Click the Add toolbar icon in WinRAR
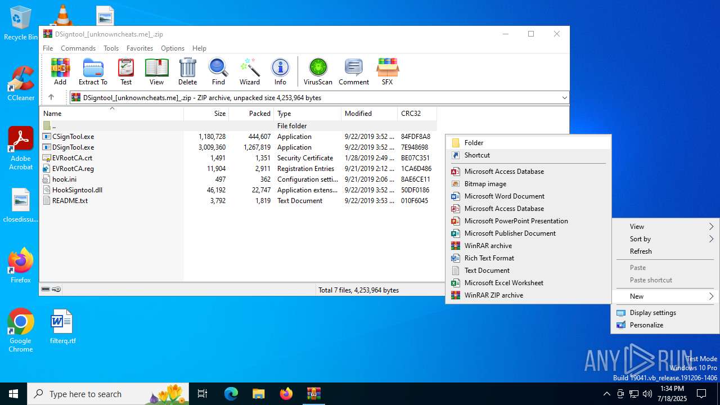The height and width of the screenshot is (405, 720). pos(60,71)
